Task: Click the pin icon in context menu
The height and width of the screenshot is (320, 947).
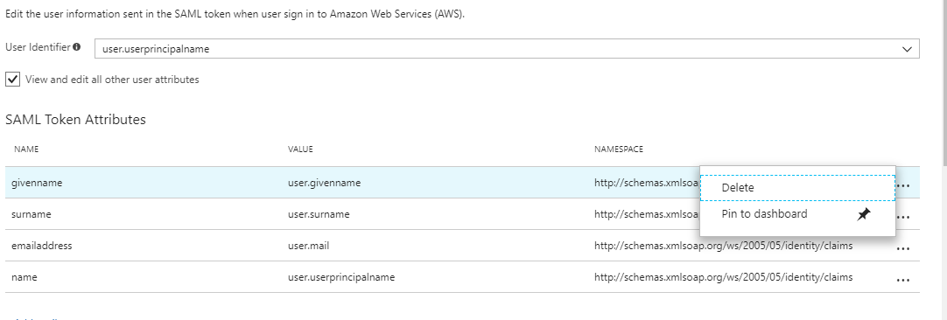Action: click(864, 213)
